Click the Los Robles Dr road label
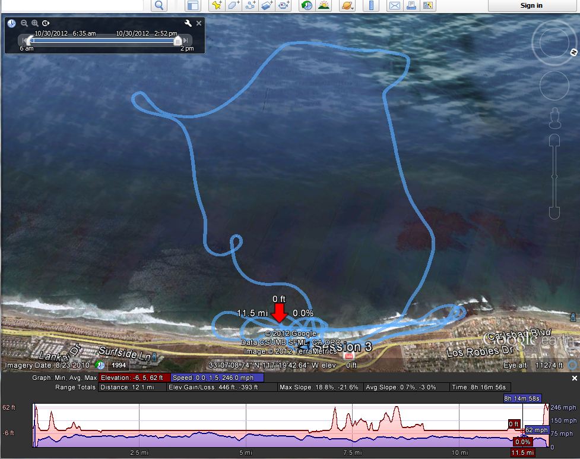 [480, 351]
